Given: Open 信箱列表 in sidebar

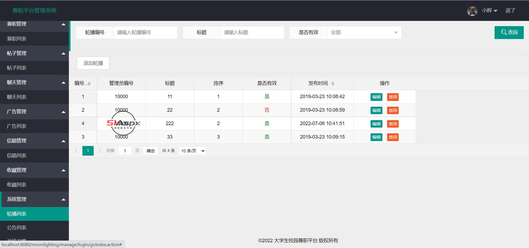Looking at the screenshot, I should coord(34,156).
